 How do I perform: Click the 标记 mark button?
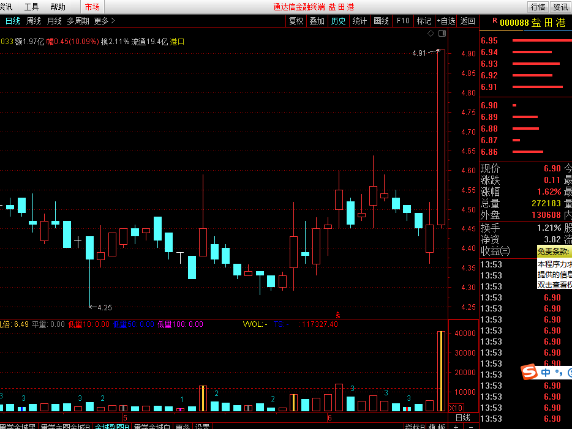pyautogui.click(x=424, y=21)
